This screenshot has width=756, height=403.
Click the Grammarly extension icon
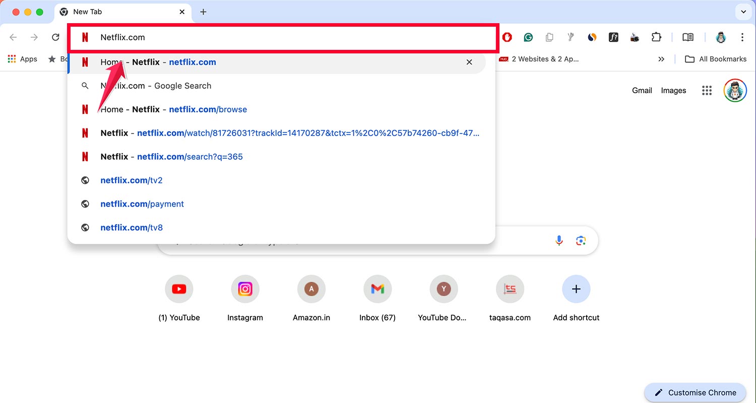[x=528, y=37]
